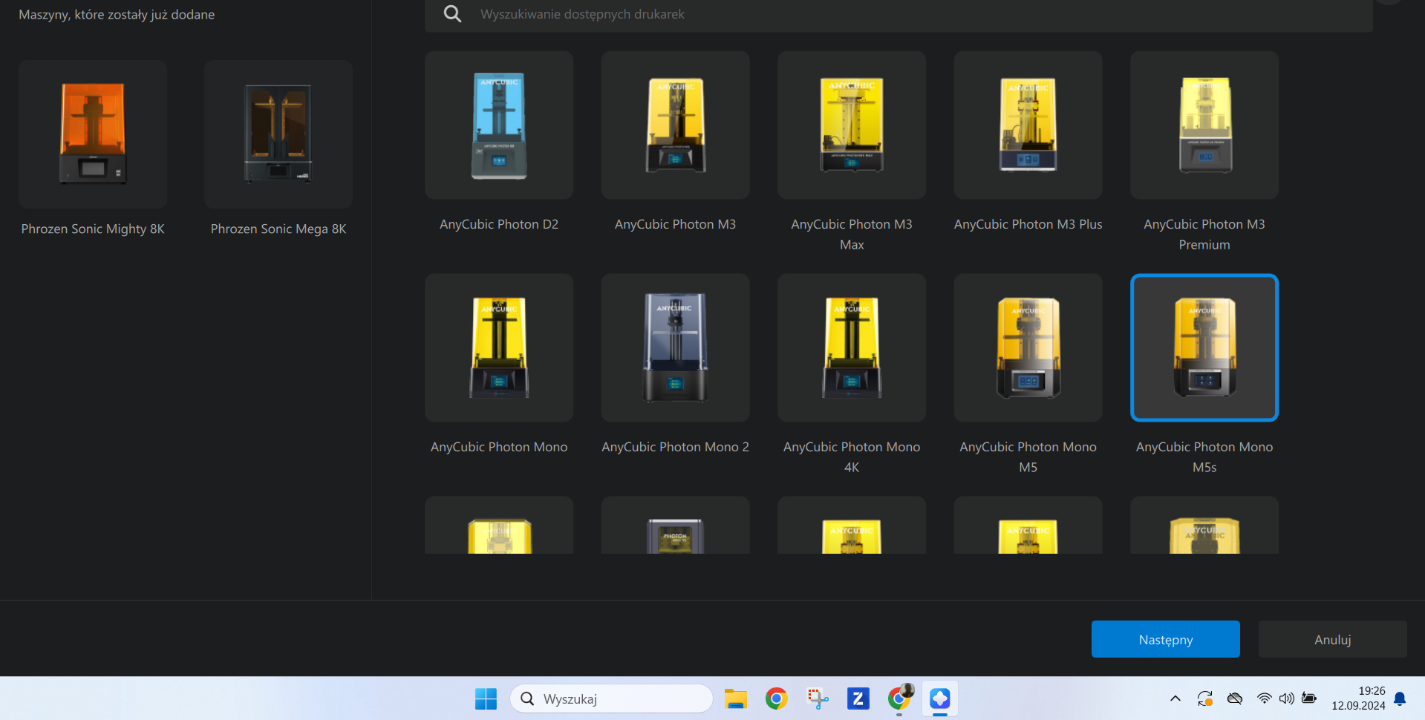Click the Anuluj button
Image resolution: width=1425 pixels, height=720 pixels.
pos(1332,639)
